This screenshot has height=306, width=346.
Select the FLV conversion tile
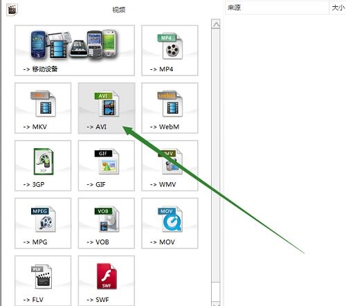43,281
